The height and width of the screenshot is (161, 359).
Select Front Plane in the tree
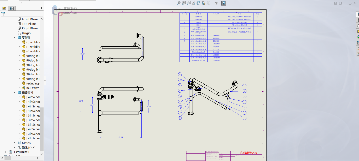coord(29,19)
